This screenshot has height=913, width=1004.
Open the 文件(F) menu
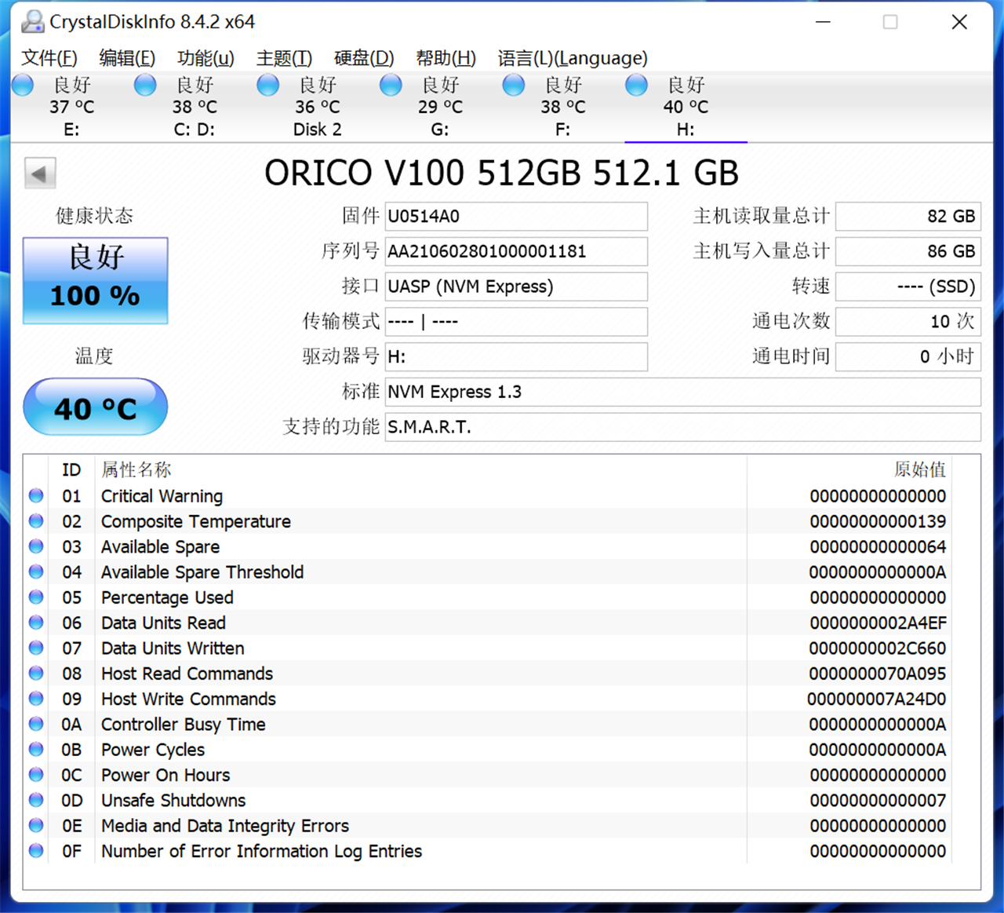coord(49,58)
